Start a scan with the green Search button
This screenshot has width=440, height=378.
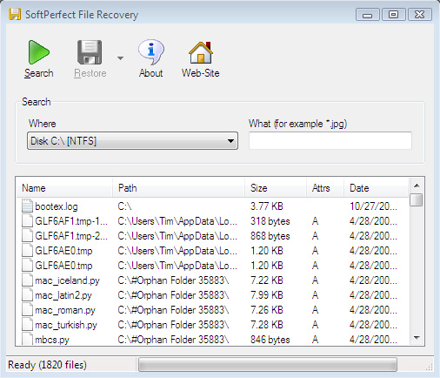pos(39,59)
